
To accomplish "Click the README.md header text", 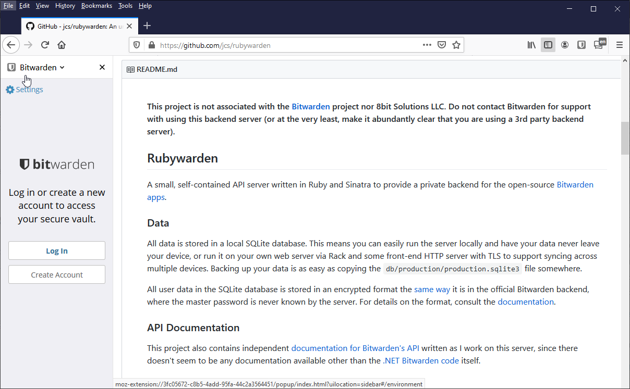I will coord(157,69).
